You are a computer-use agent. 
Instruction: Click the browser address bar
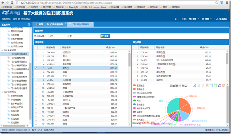click(x=115, y=2)
